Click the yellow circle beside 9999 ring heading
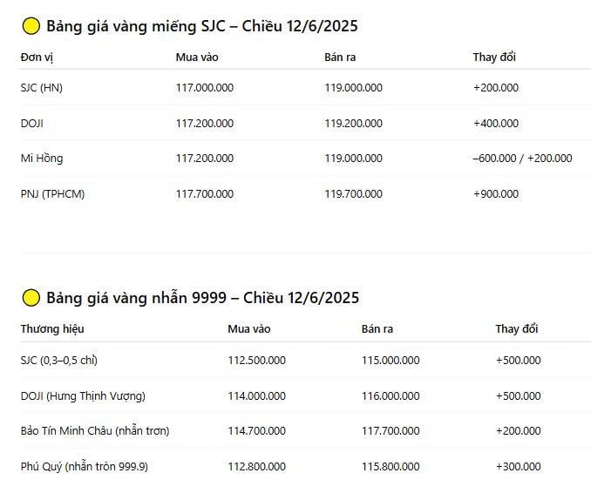 click(31, 298)
